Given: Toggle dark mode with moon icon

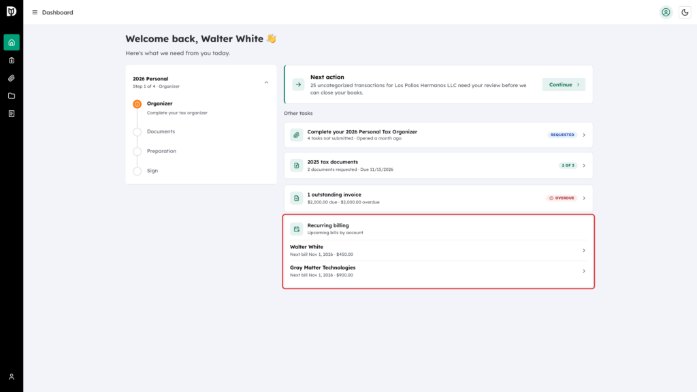Looking at the screenshot, I should click(685, 12).
